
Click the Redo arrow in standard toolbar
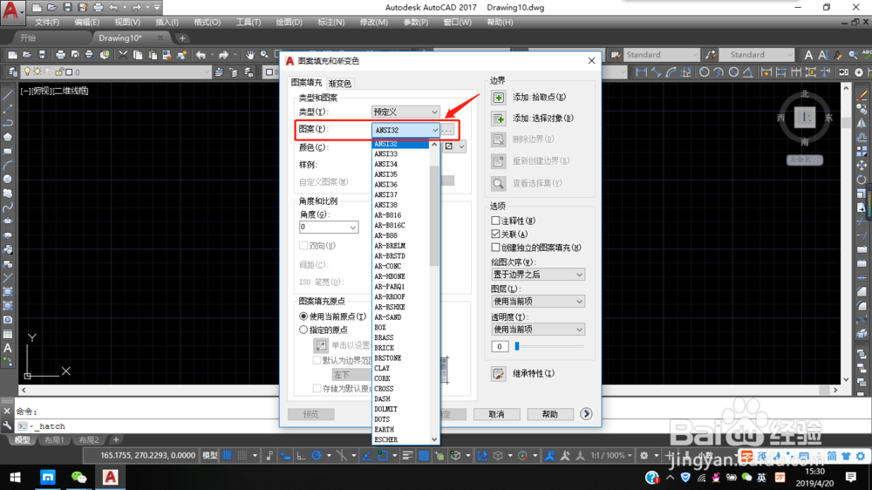point(223,55)
